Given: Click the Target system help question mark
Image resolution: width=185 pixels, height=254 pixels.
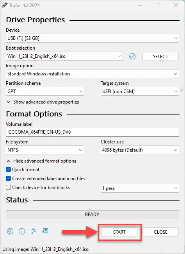Looking at the screenshot, I should tap(182, 90).
